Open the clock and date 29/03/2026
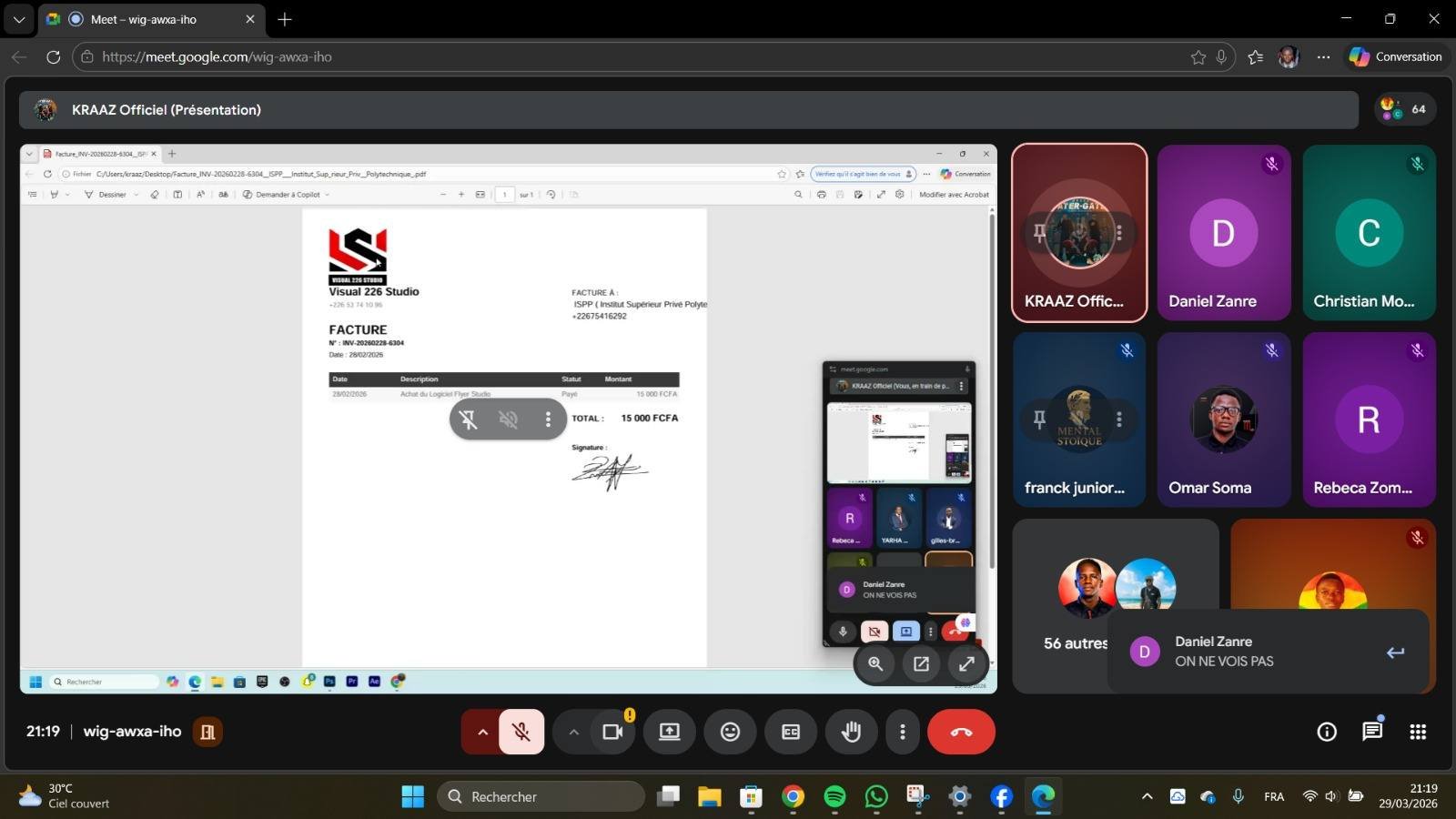This screenshot has height=819, width=1456. pyautogui.click(x=1408, y=796)
